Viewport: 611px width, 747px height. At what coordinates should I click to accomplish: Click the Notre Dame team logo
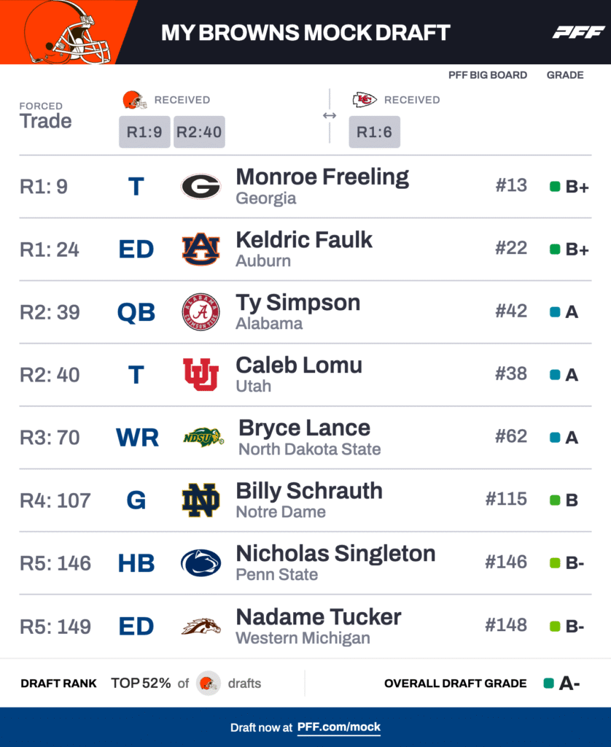click(201, 500)
